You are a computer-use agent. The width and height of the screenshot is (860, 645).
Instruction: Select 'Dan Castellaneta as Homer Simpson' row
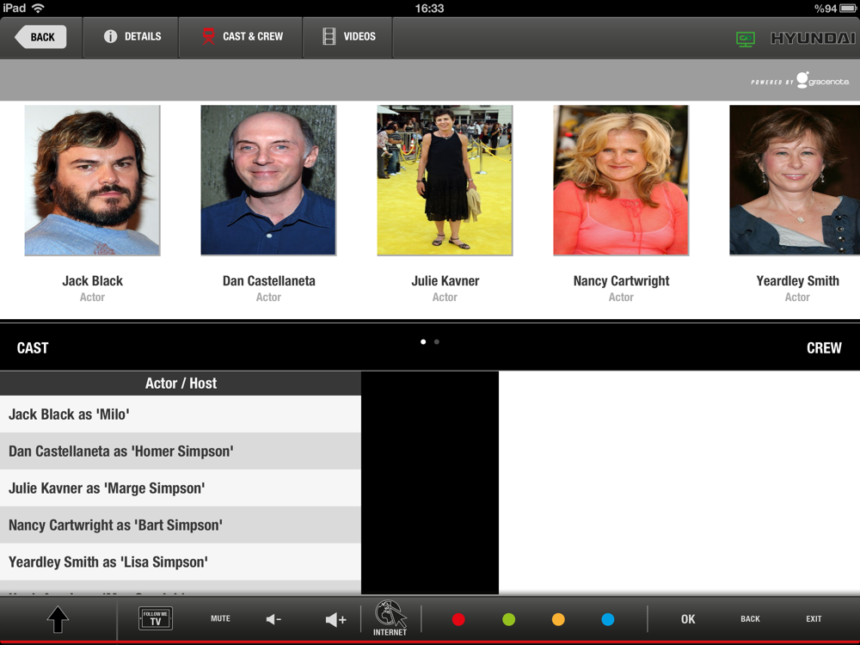pos(181,451)
